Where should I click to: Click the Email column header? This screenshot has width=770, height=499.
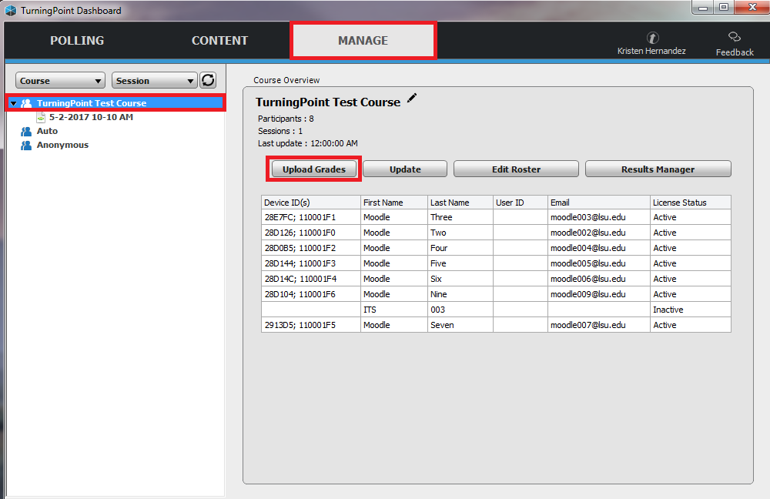tap(598, 203)
